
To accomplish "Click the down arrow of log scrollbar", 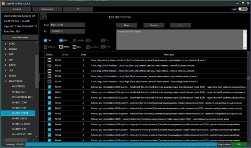I will (245, 48).
